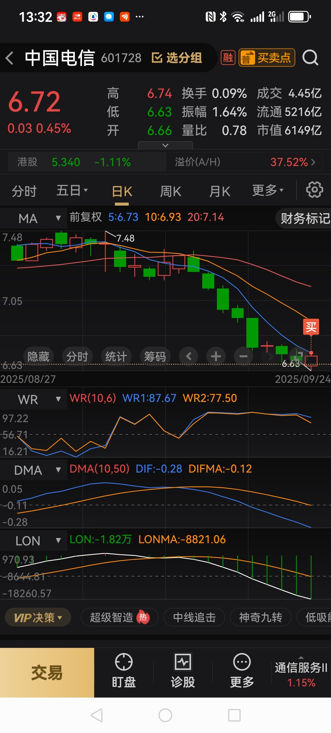Tap the 7.48 high price marker
331x733 pixels.
pos(125,238)
